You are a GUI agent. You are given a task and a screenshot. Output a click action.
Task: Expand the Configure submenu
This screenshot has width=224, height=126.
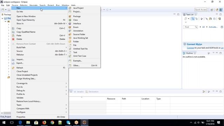40,112
